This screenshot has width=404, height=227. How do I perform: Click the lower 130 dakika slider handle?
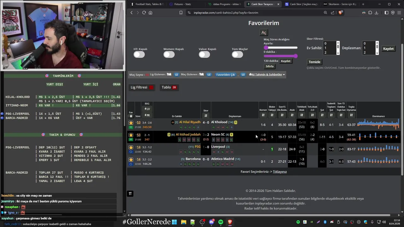[296, 56]
